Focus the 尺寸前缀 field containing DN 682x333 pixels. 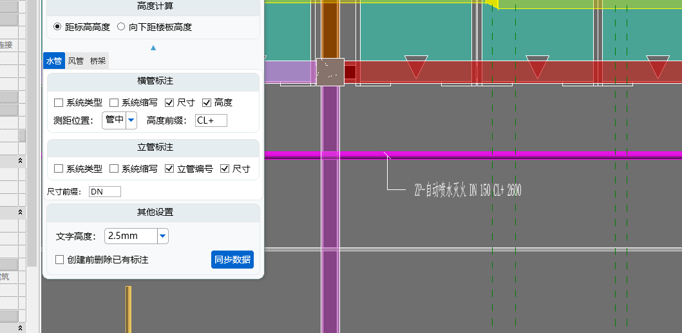coord(104,191)
